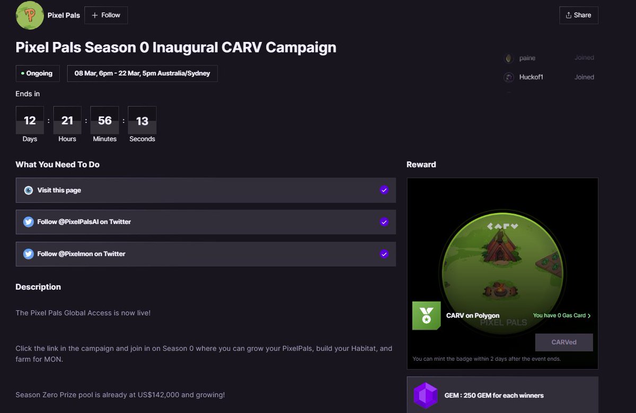Open Follow @PixelPalsAI on Twitter task

point(206,222)
